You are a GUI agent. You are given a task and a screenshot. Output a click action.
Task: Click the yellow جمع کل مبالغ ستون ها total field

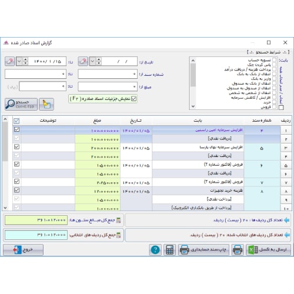pyautogui.click(x=36, y=220)
